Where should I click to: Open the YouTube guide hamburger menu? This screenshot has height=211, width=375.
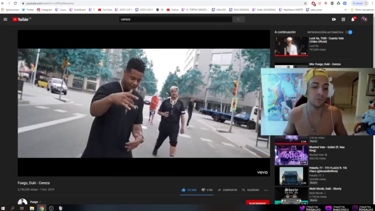[x=5, y=19]
